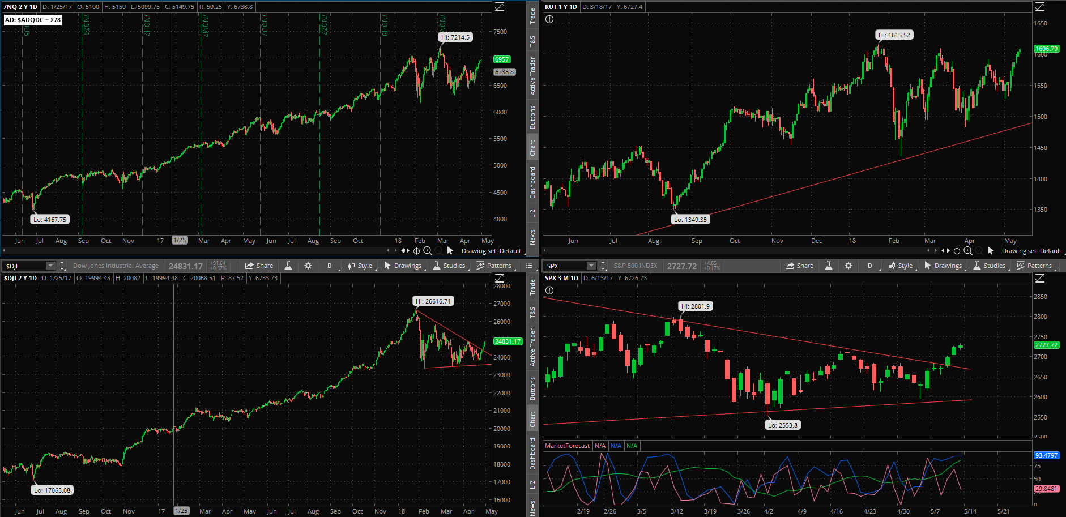Viewport: 1066px width, 517px height.
Task: Open Active Trader side tab beside NQ chart
Action: 532,75
